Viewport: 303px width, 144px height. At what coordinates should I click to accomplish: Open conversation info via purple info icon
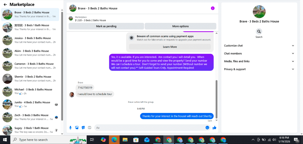tap(213, 8)
